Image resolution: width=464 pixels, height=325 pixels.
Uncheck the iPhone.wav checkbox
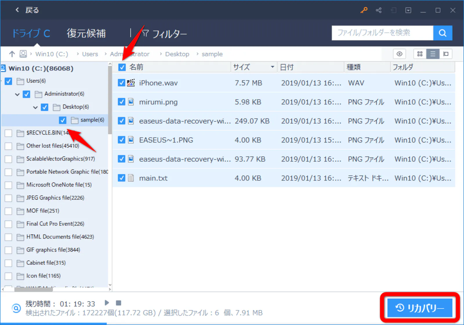122,83
